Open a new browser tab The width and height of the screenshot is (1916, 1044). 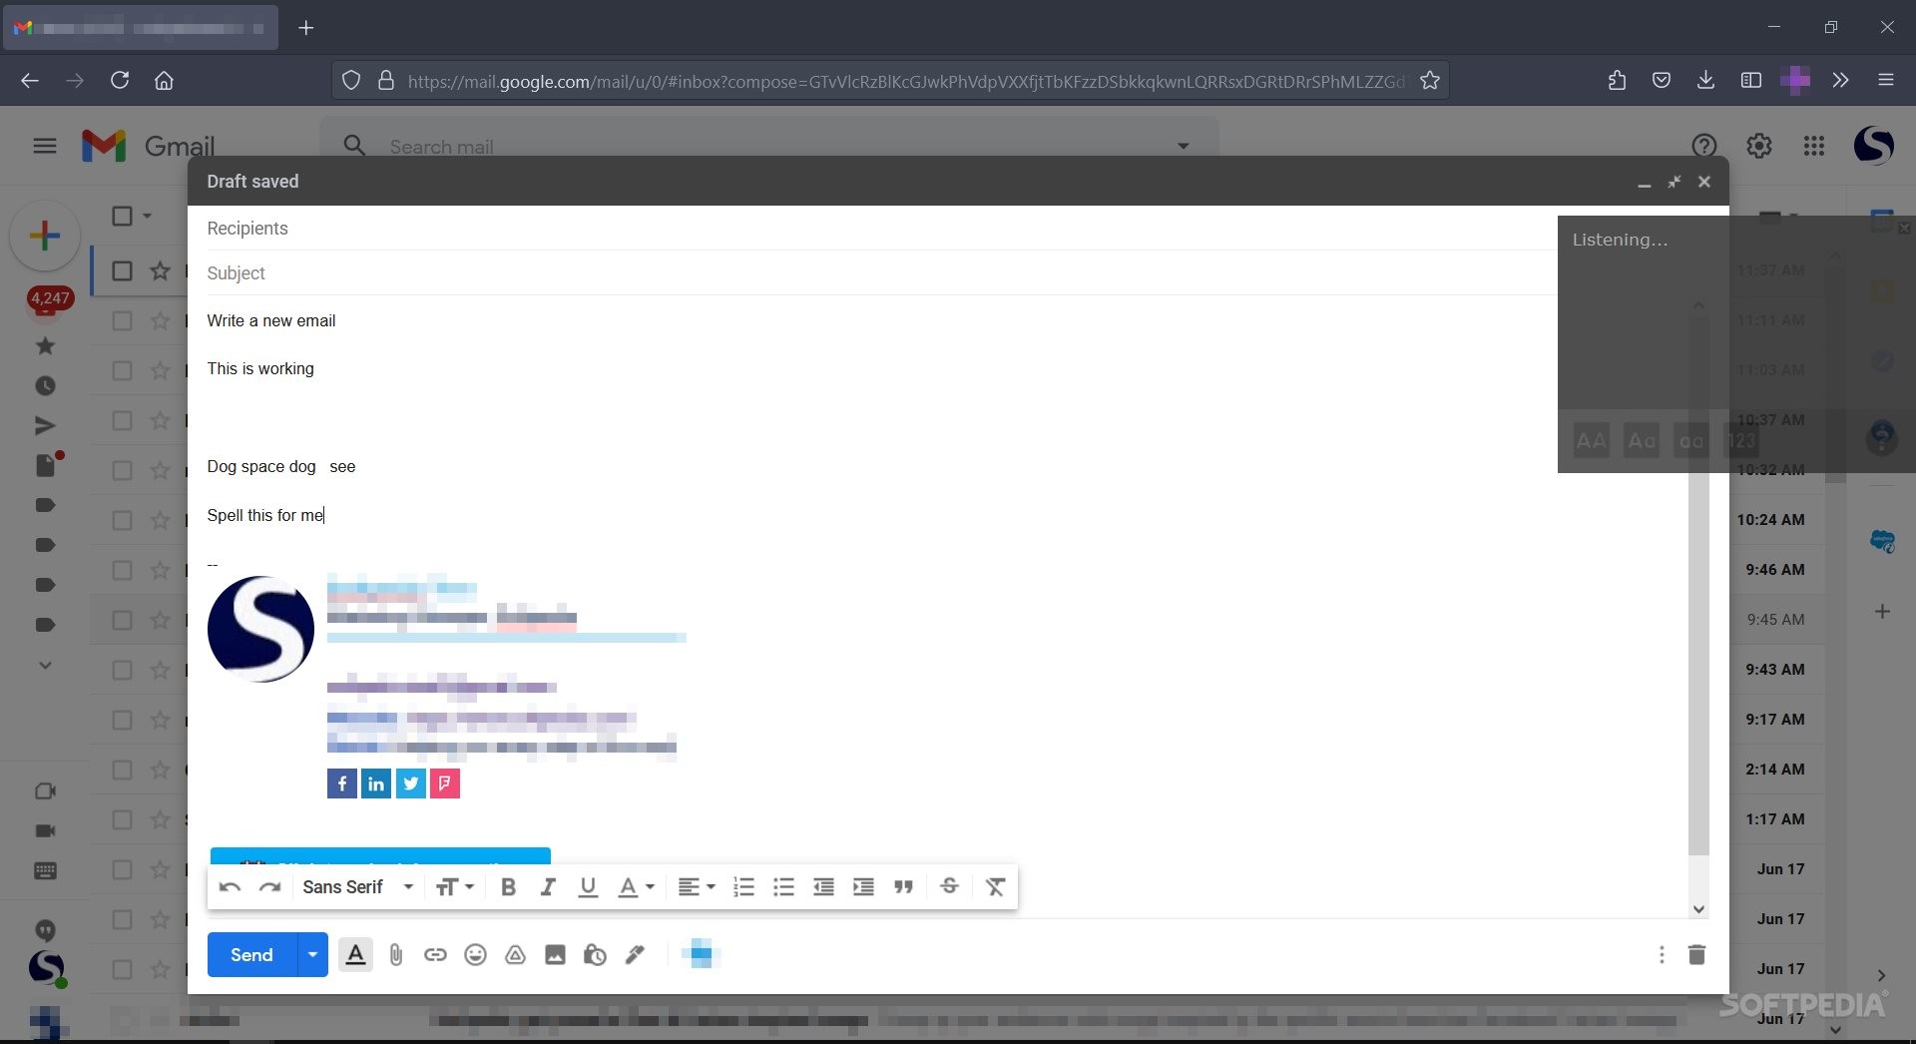pos(306,28)
